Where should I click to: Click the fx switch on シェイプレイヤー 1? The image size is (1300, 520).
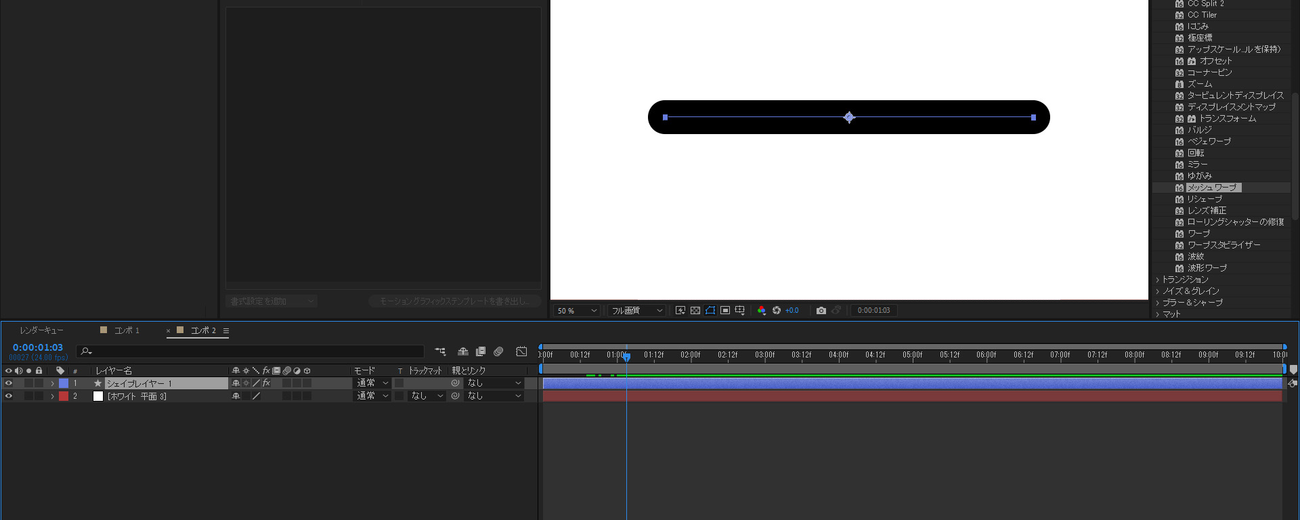click(x=267, y=383)
